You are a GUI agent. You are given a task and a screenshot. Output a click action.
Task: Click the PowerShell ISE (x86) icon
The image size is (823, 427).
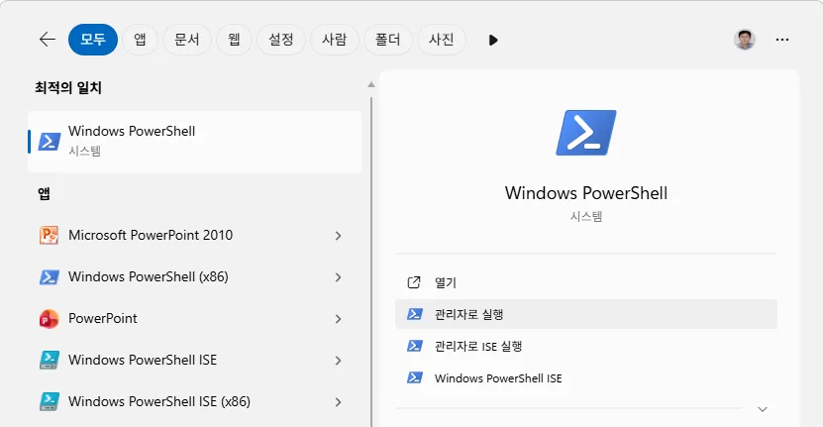click(49, 401)
